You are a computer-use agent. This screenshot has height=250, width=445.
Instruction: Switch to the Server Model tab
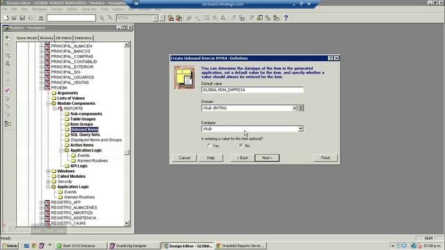click(x=26, y=37)
